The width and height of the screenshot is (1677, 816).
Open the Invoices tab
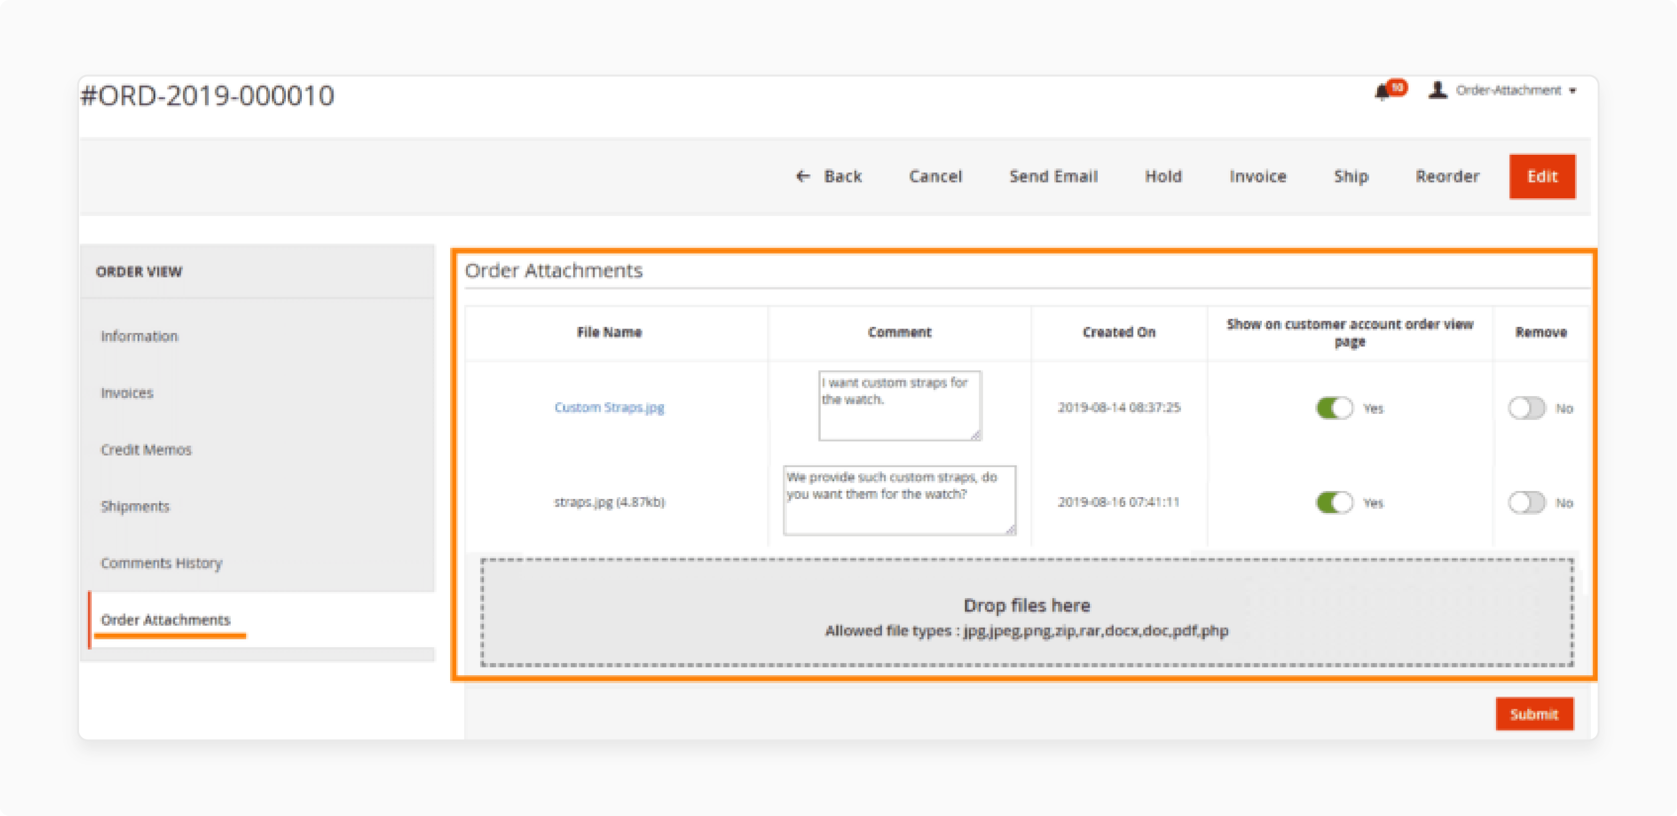point(127,393)
